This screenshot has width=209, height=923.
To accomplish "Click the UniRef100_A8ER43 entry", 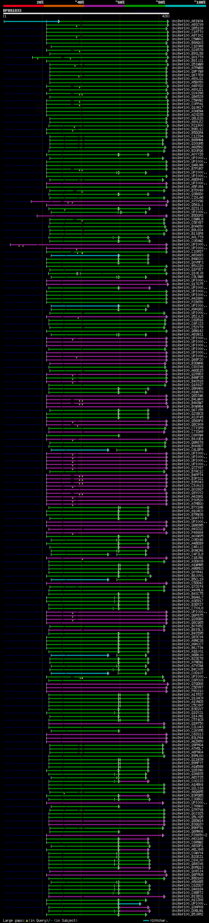I will [x=187, y=179].
